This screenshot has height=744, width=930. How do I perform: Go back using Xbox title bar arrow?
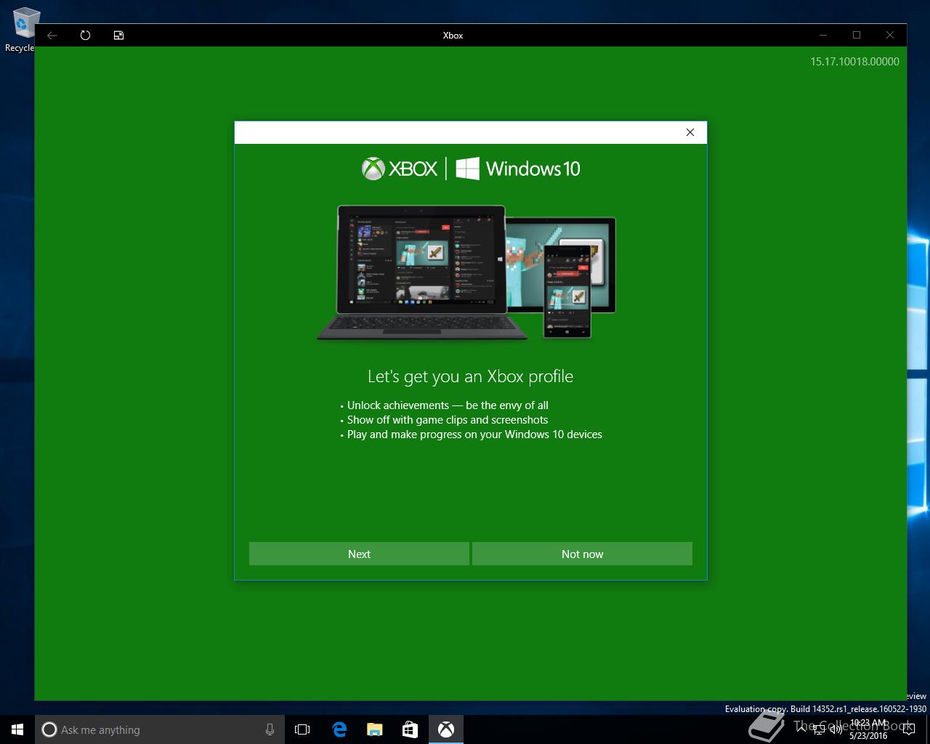pos(52,35)
